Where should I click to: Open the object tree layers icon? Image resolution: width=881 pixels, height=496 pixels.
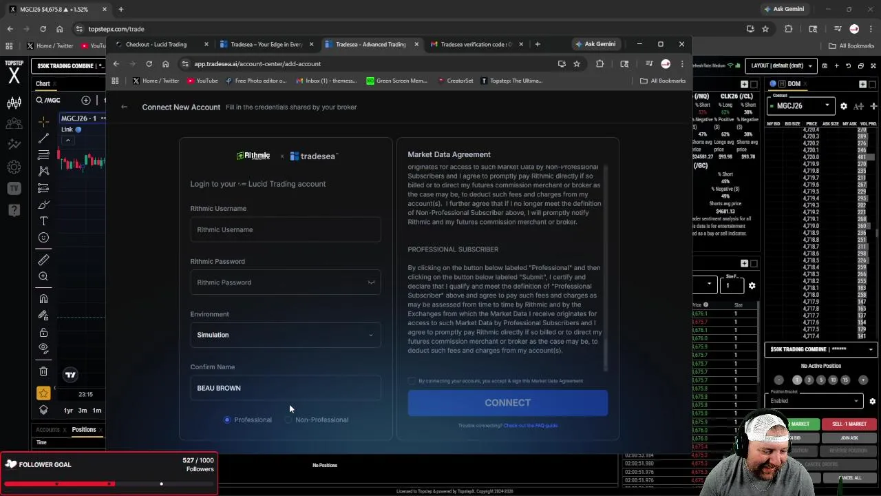[x=43, y=410]
